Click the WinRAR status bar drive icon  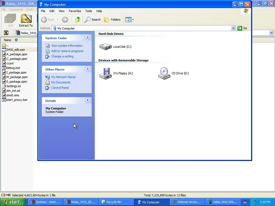3,195
